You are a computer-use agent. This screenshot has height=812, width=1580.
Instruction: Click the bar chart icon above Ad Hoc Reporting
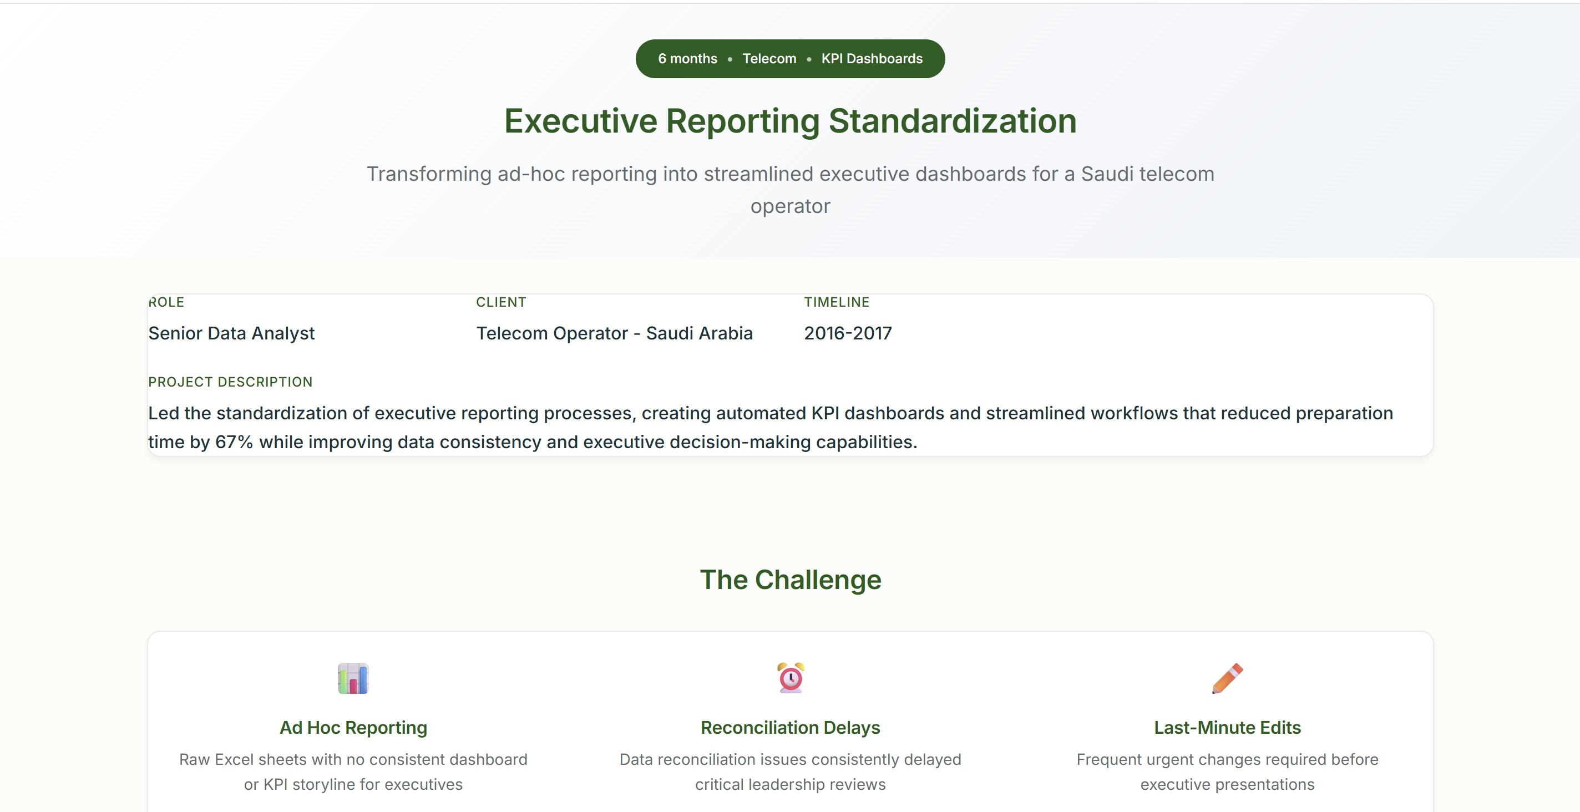[353, 678]
